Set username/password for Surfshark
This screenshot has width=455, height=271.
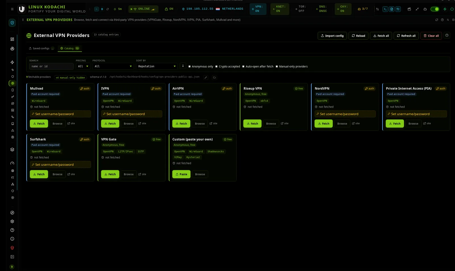tap(60, 165)
